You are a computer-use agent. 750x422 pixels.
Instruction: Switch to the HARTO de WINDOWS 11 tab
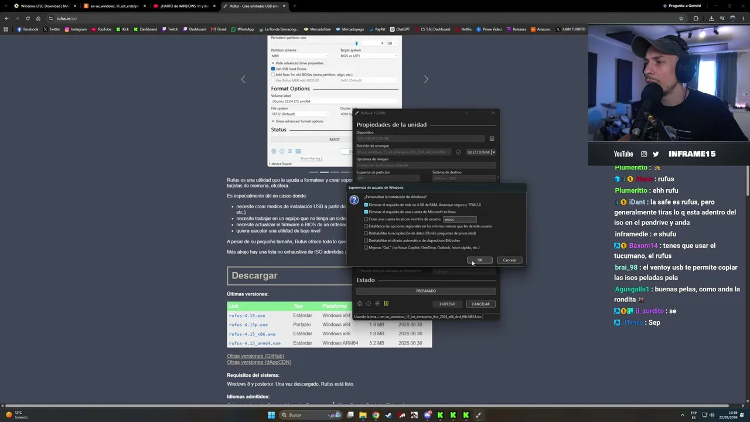click(x=184, y=6)
